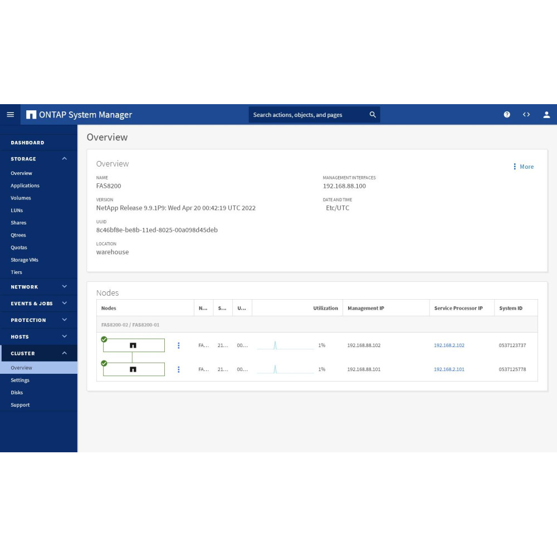Open the first node's three-dot actions menu
This screenshot has height=557, width=557.
click(x=178, y=345)
